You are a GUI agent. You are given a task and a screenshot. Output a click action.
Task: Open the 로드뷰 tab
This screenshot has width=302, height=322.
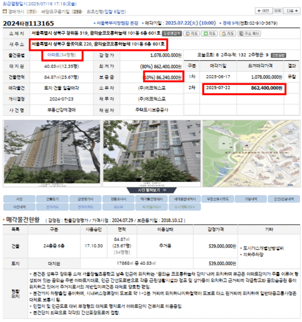point(118,207)
